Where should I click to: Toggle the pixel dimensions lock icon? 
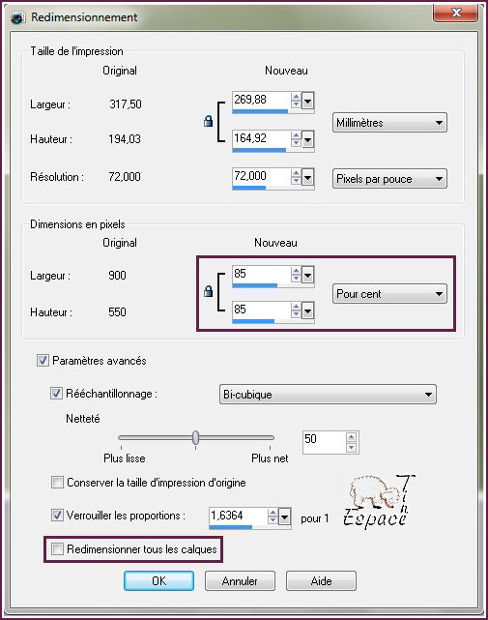tap(208, 291)
